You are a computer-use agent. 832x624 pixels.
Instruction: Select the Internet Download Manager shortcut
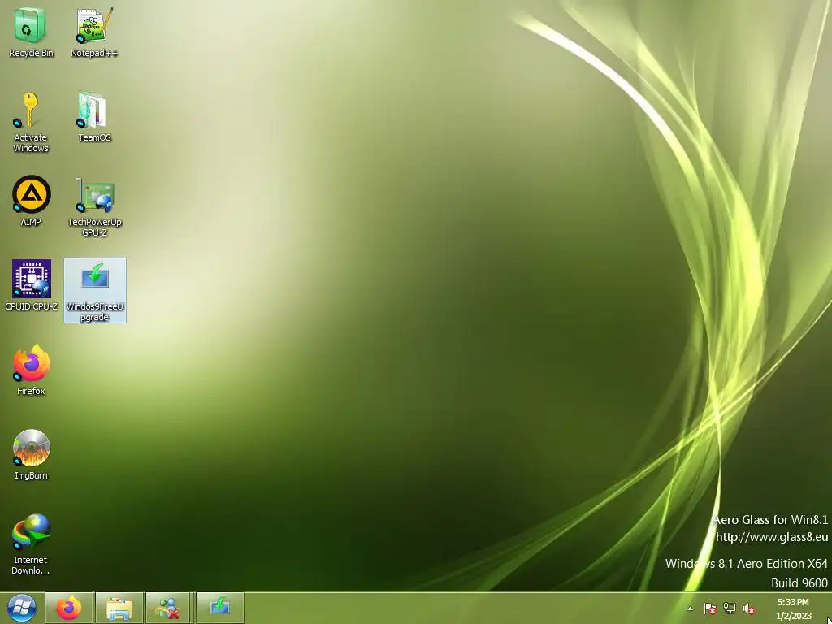pos(31,544)
